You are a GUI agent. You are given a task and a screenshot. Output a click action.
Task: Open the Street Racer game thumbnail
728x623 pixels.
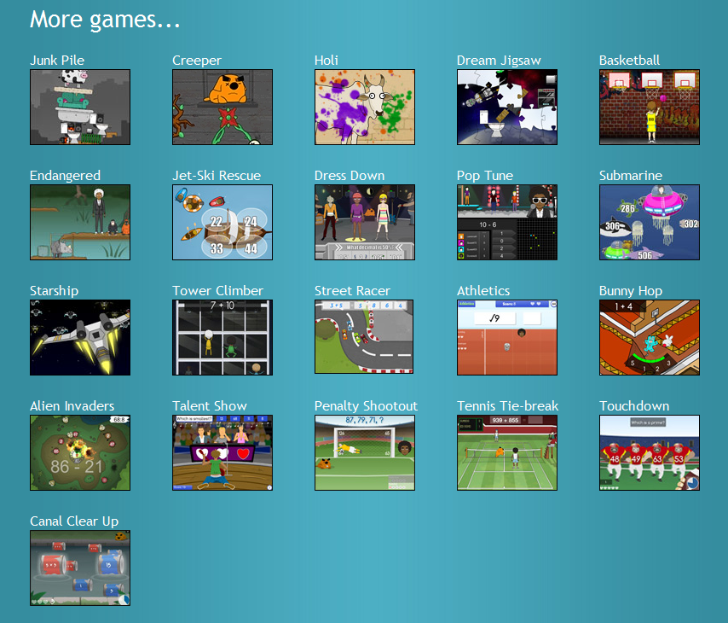pos(363,336)
